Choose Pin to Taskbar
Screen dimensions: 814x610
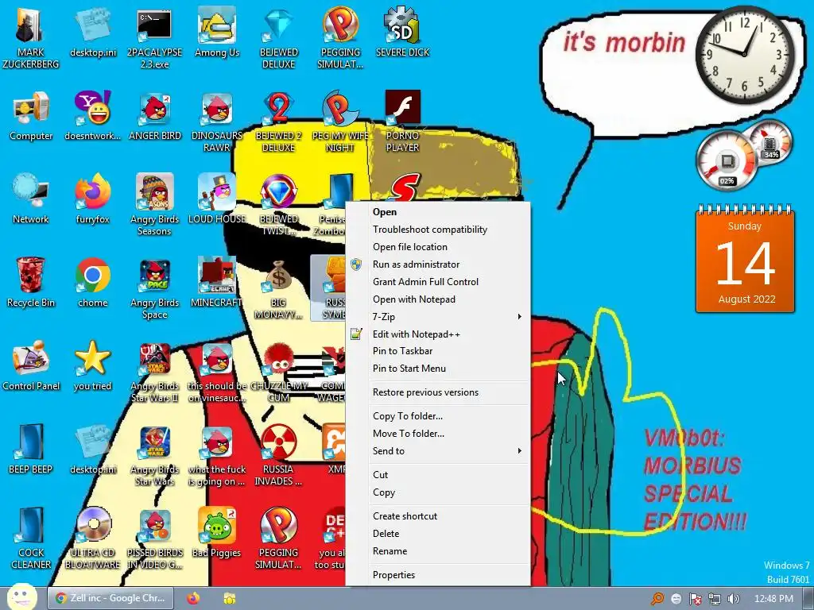click(438, 350)
